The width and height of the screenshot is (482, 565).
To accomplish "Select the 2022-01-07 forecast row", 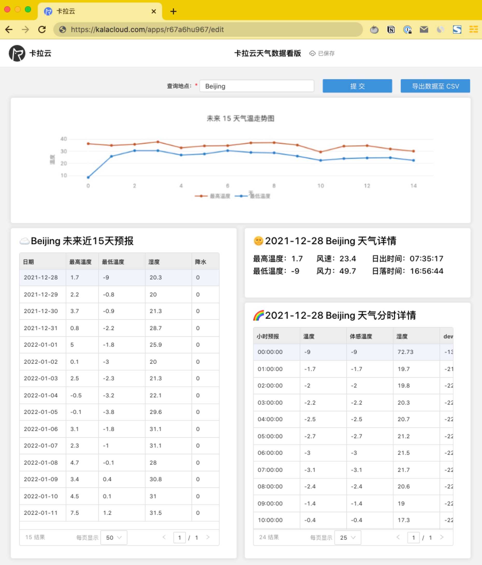I will (119, 445).
